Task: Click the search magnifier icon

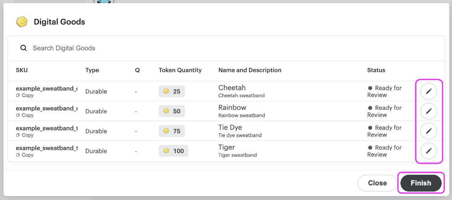Action: (24, 48)
